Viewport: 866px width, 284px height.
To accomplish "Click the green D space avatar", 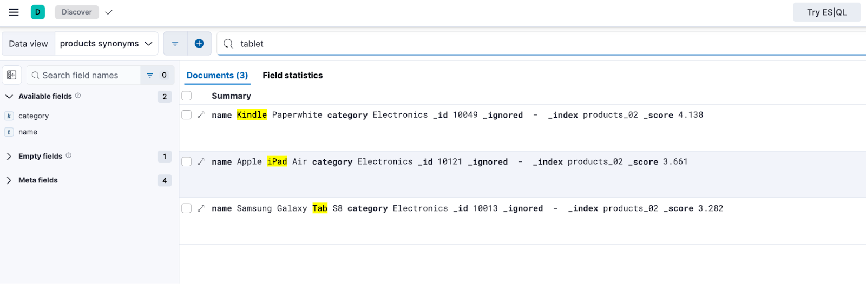I will pyautogui.click(x=38, y=12).
